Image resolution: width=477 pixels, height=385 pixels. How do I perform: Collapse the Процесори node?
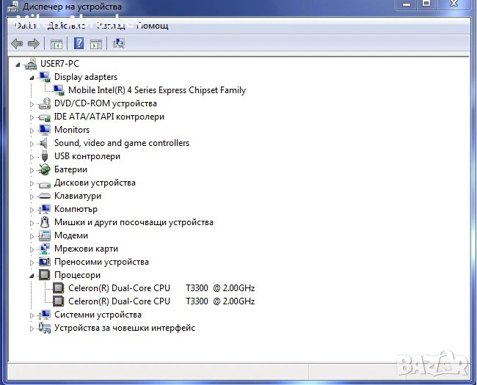[x=32, y=276]
